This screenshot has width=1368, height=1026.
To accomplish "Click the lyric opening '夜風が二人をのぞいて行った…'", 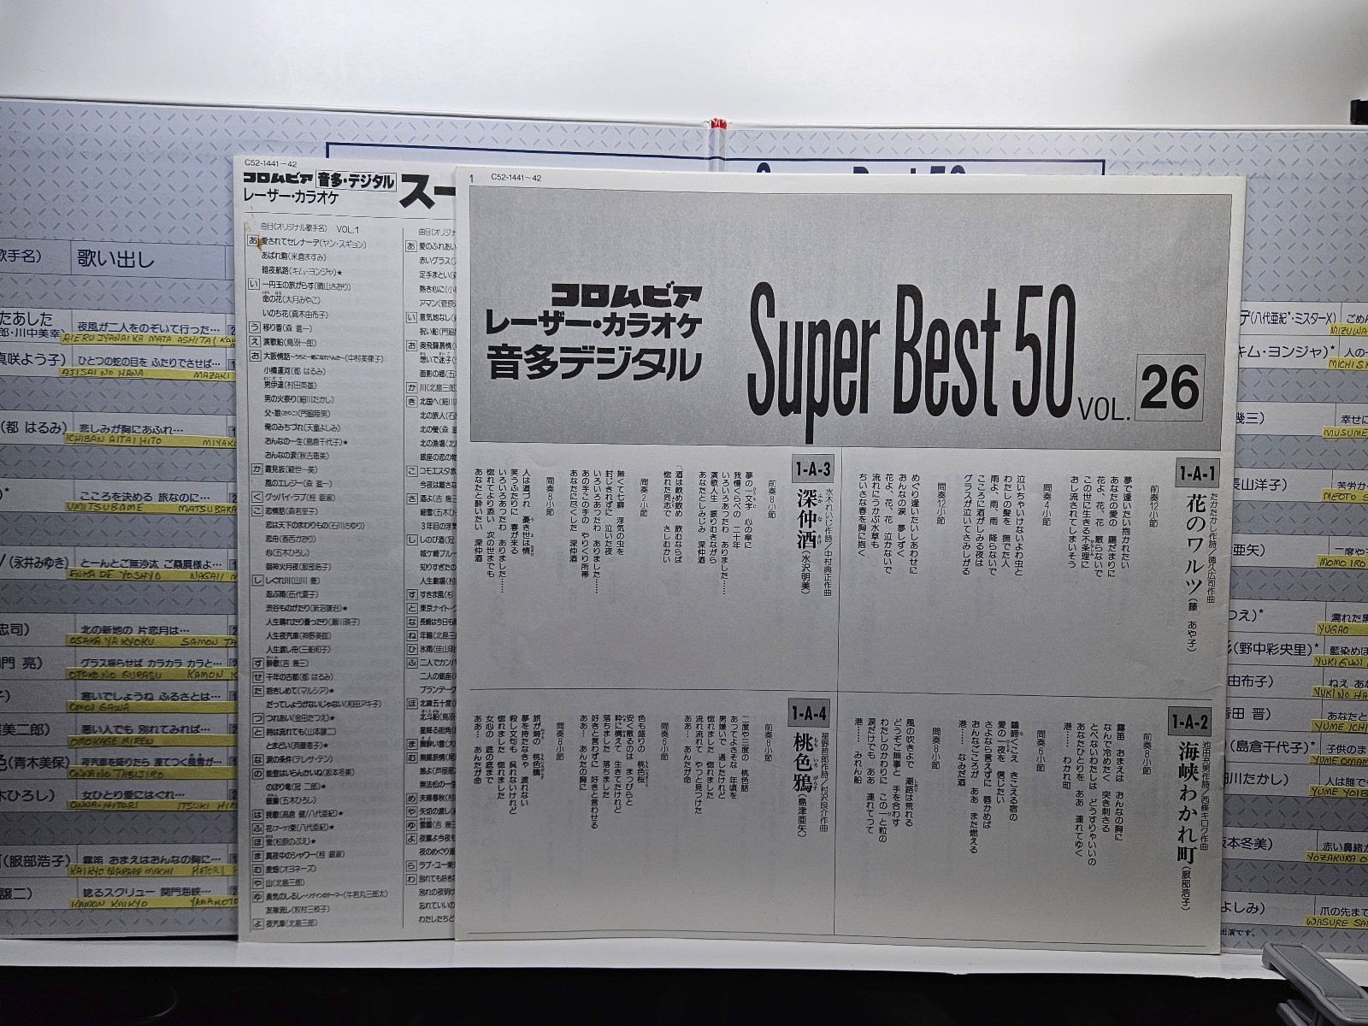I will tap(150, 327).
